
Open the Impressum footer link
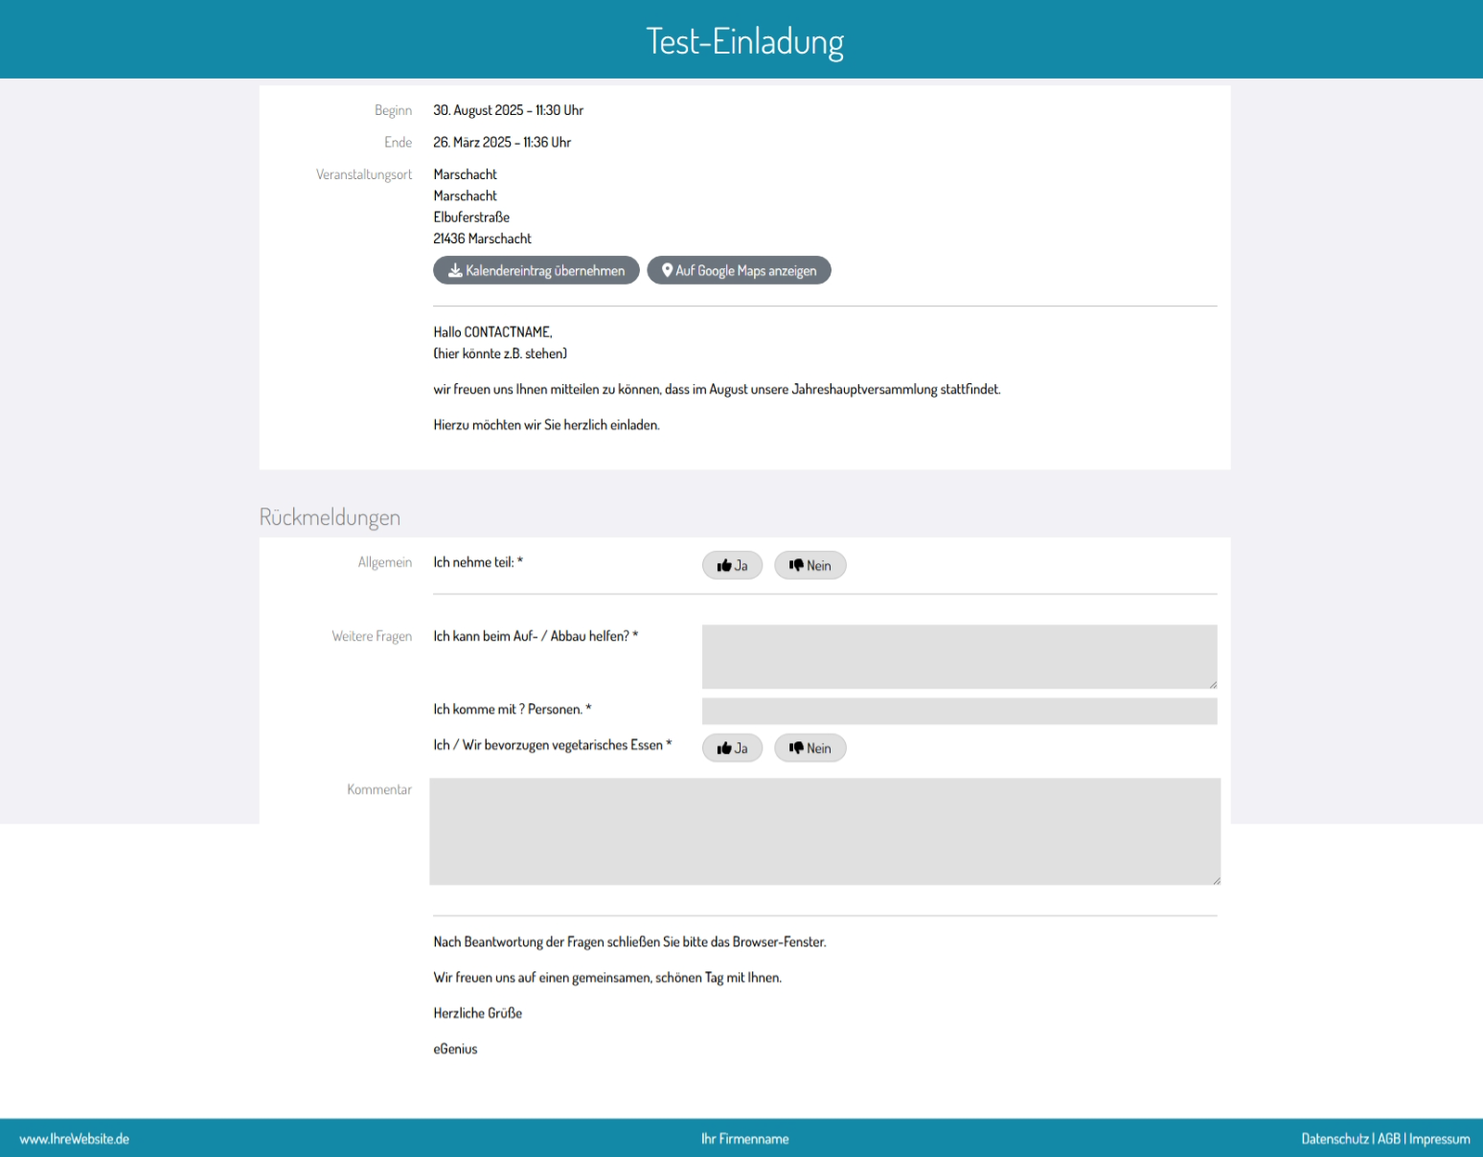click(x=1439, y=1139)
